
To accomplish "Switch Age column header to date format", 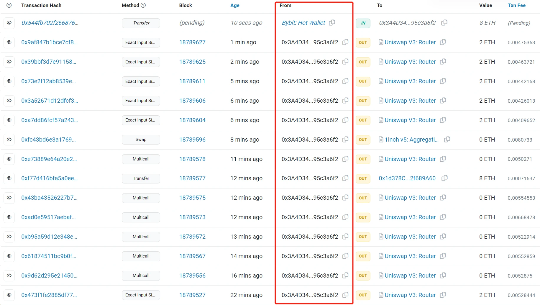I will 235,5.
